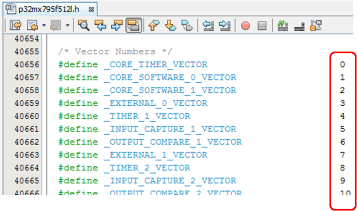The height and width of the screenshot is (211, 357).
Task: Jump to Next Bookmark icon
Action: (x=170, y=25)
